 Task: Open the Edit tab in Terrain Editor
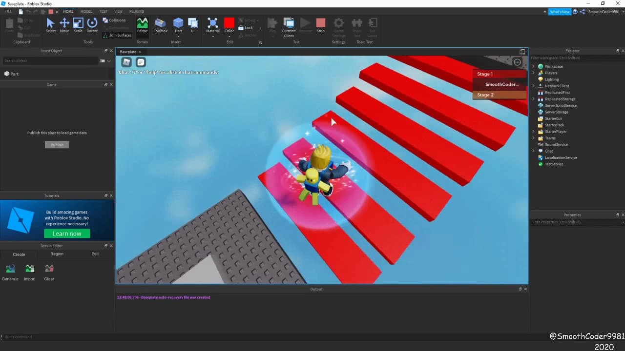pyautogui.click(x=95, y=254)
